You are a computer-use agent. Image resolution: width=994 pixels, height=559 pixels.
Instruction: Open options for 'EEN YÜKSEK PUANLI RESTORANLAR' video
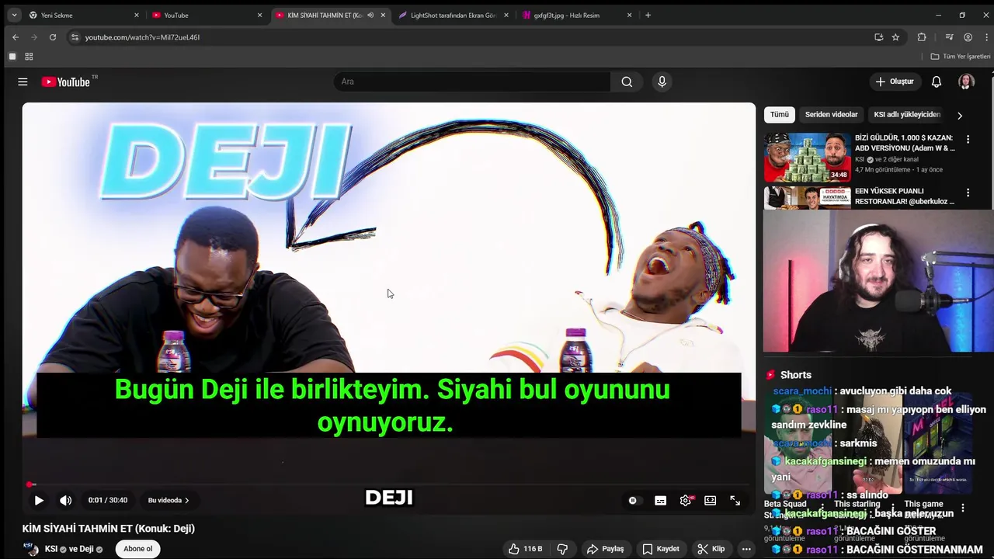[x=968, y=193]
